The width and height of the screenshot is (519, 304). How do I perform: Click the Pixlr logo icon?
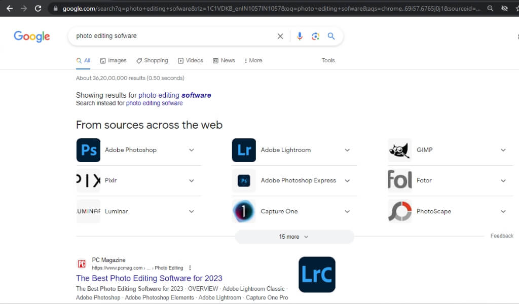(x=88, y=180)
